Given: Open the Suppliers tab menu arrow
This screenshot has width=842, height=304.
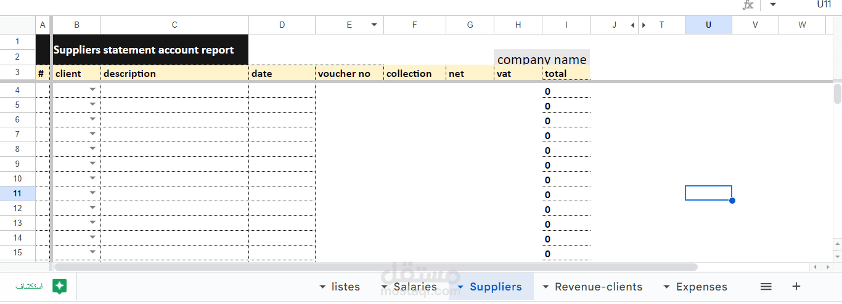Looking at the screenshot, I should 460,287.
